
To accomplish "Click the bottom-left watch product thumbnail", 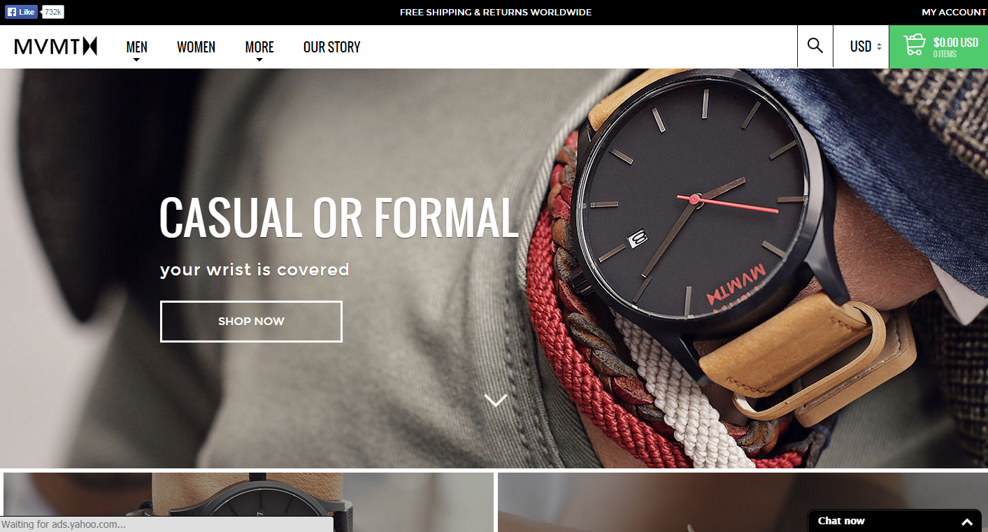I will (248, 502).
